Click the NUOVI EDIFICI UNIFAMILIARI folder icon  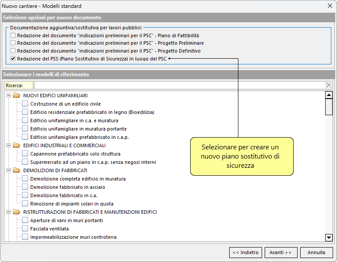point(17,96)
